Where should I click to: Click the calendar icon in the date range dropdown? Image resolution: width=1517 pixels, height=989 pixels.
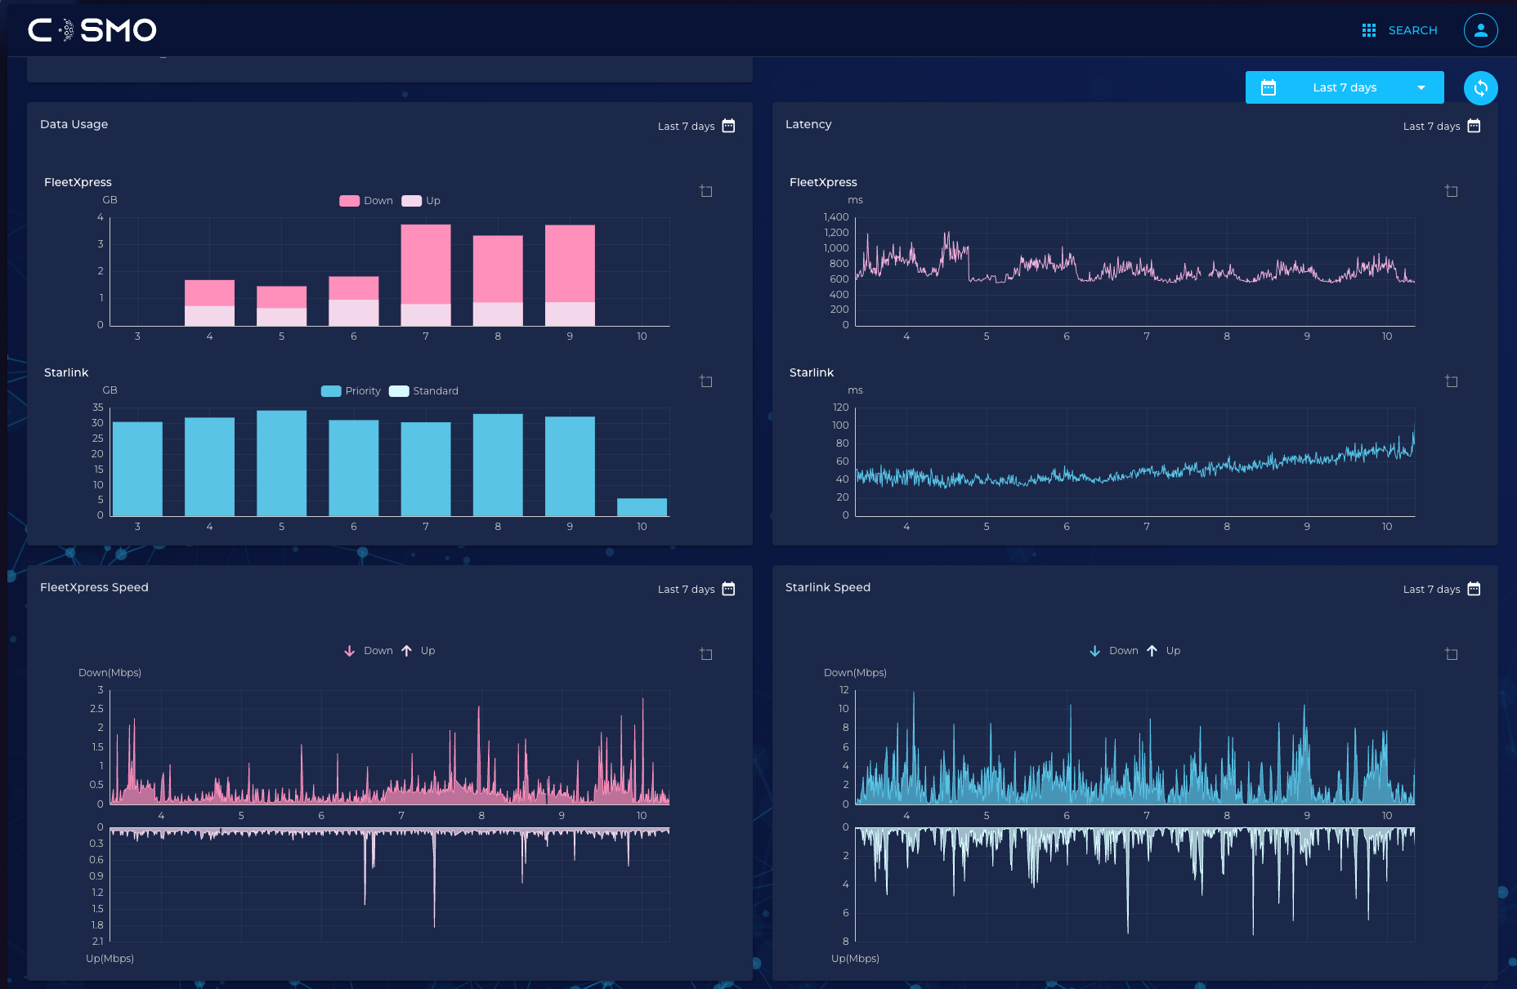click(1269, 87)
